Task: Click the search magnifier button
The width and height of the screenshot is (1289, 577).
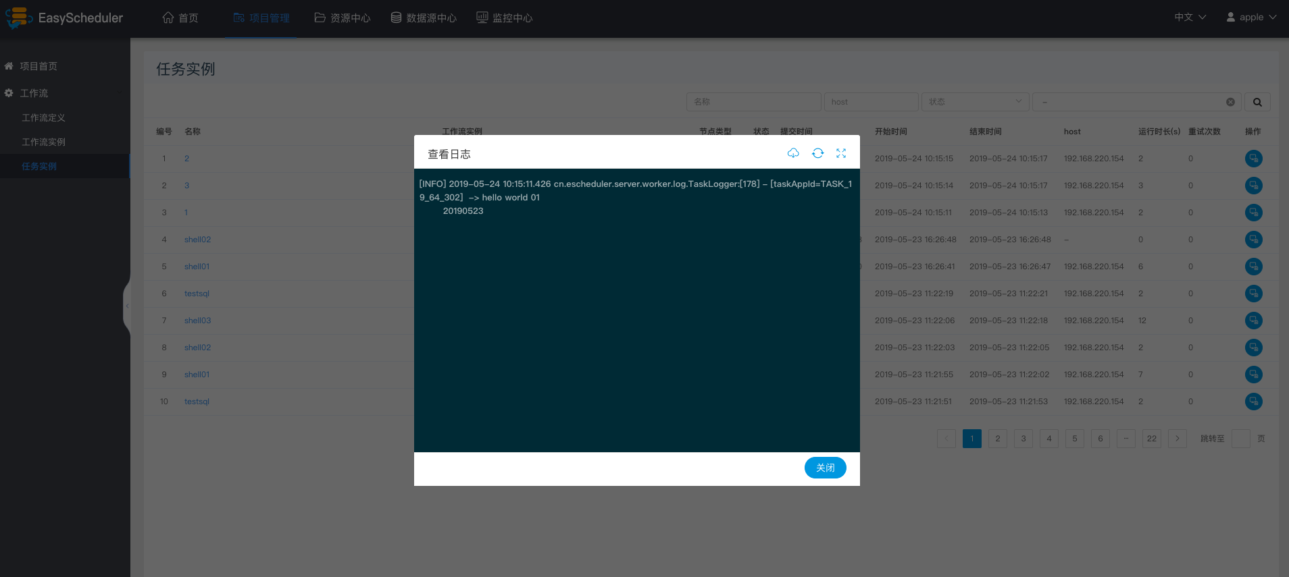Action: coord(1257,102)
